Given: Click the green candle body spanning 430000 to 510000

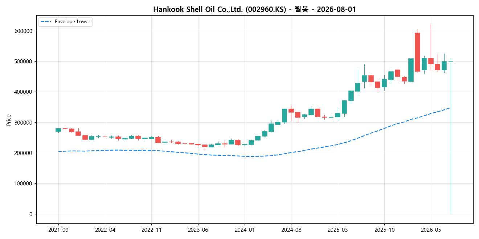Looking at the screenshot, I should click(411, 70).
